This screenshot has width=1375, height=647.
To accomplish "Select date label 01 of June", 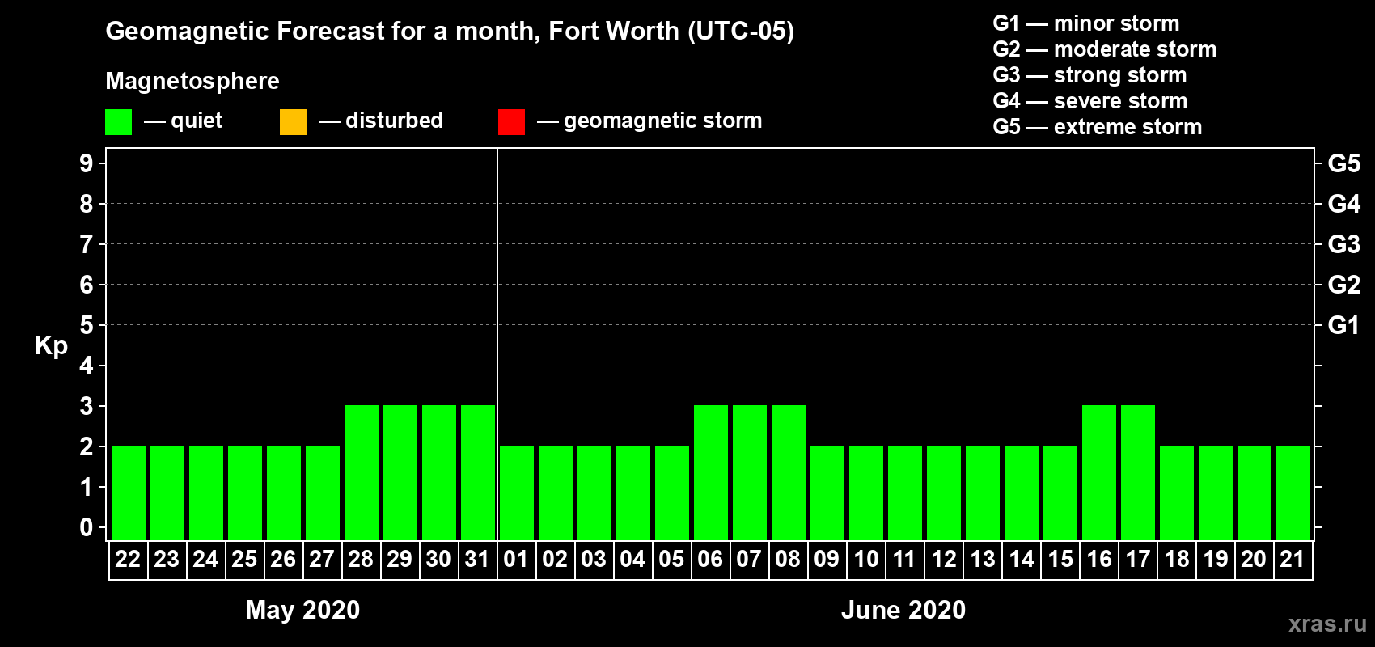I will point(516,560).
